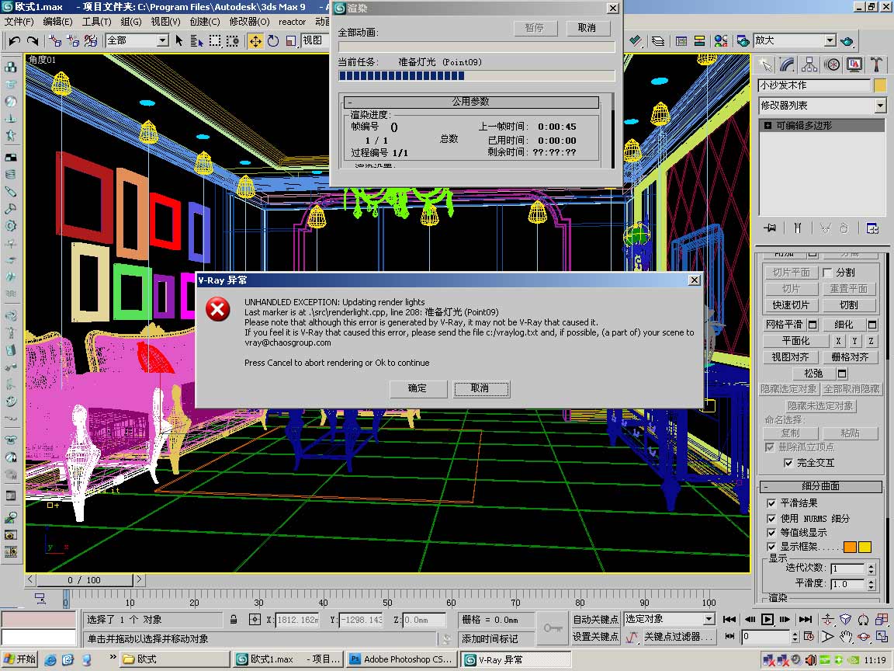The height and width of the screenshot is (671, 894).
Task: Open the Hierarchy command panel tab
Action: tap(809, 64)
